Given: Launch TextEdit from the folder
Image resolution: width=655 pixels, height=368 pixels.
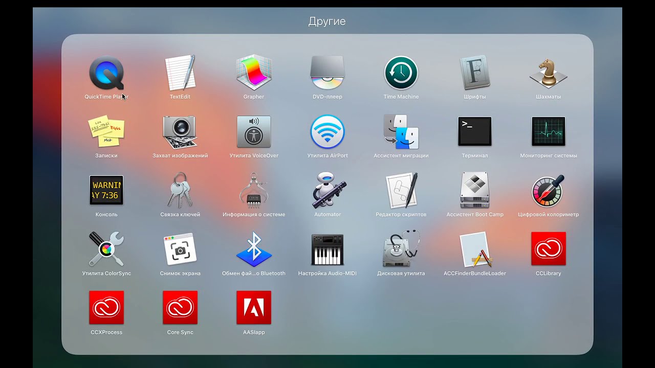Looking at the screenshot, I should (180, 73).
